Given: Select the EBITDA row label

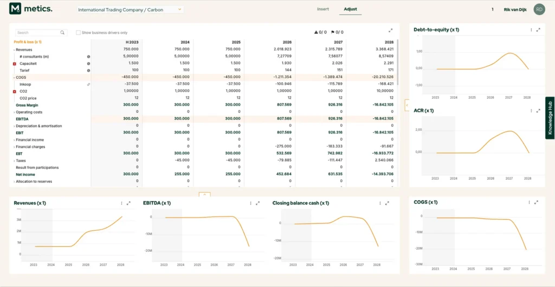Looking at the screenshot, I should coord(22,119).
